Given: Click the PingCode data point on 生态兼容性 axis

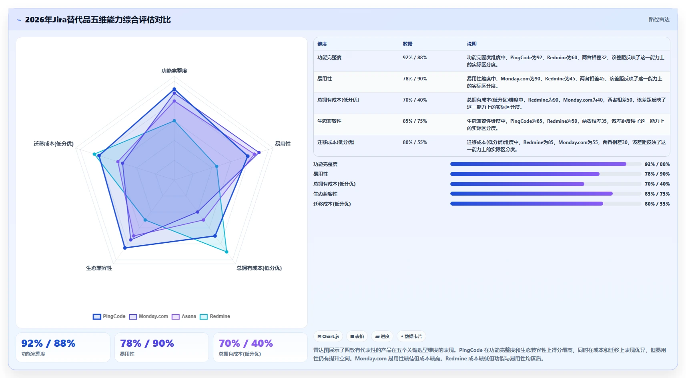Looking at the screenshot, I should (x=125, y=248).
